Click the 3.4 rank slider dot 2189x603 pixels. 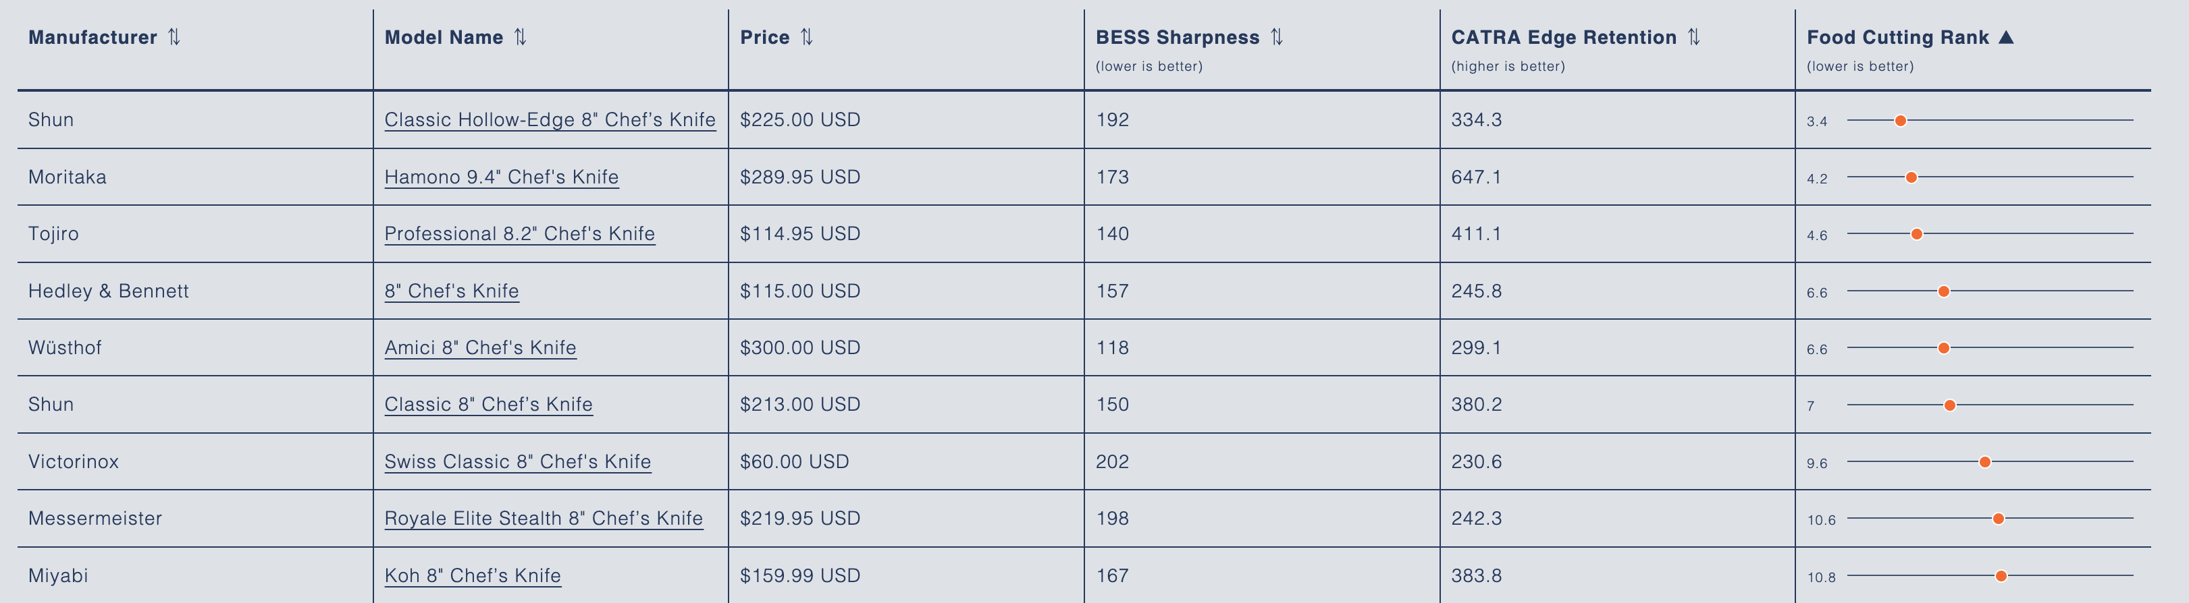1901,121
